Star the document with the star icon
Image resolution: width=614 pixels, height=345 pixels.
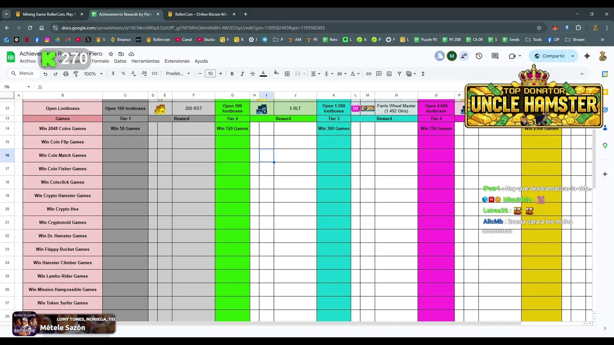tap(111, 54)
